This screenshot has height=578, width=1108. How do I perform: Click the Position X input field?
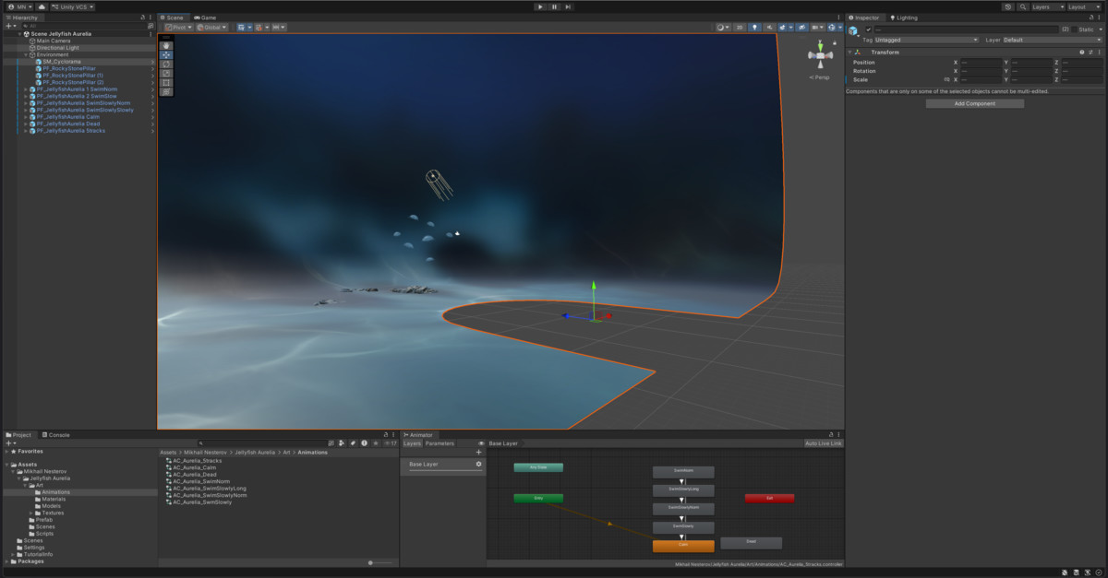coord(981,63)
